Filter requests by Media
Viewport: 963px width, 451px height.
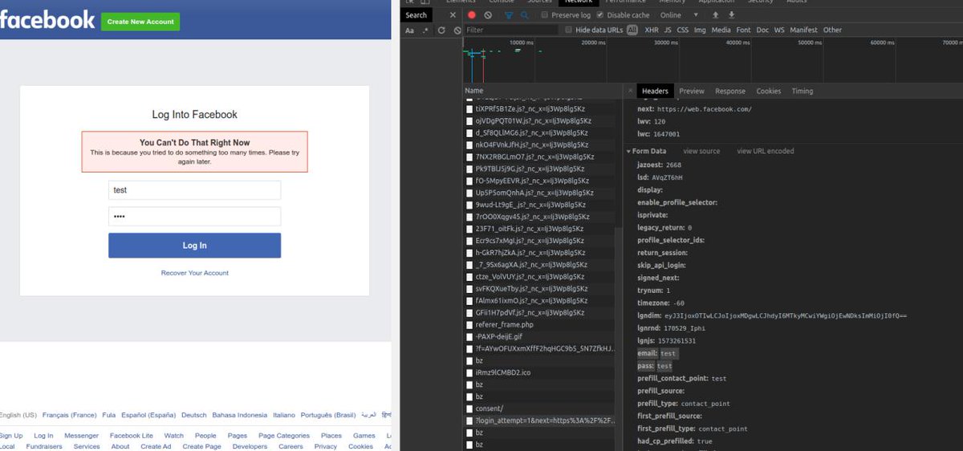tap(721, 30)
